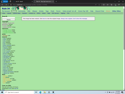125x94 pixels.
Task: Open the Wiki navigation item
Action: (29, 11)
